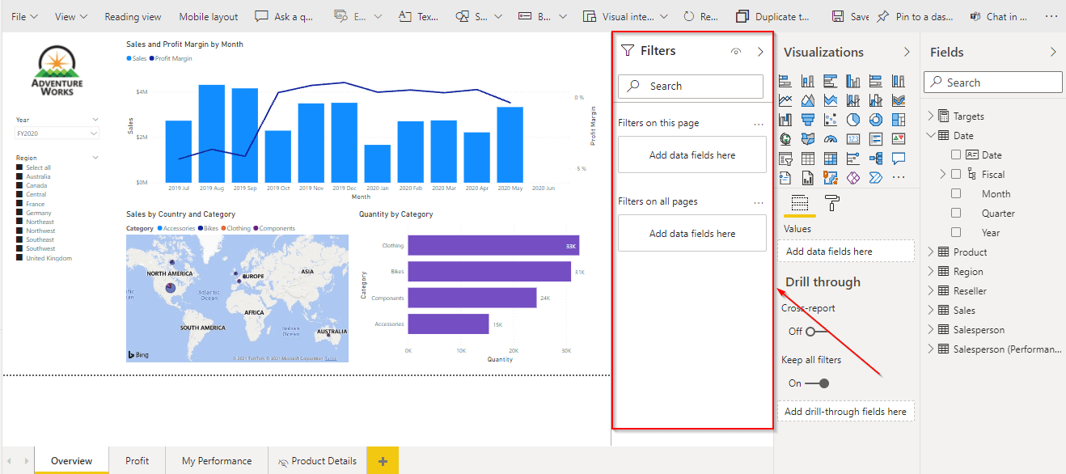
Task: Check the Quarter field checkbox
Action: 956,214
